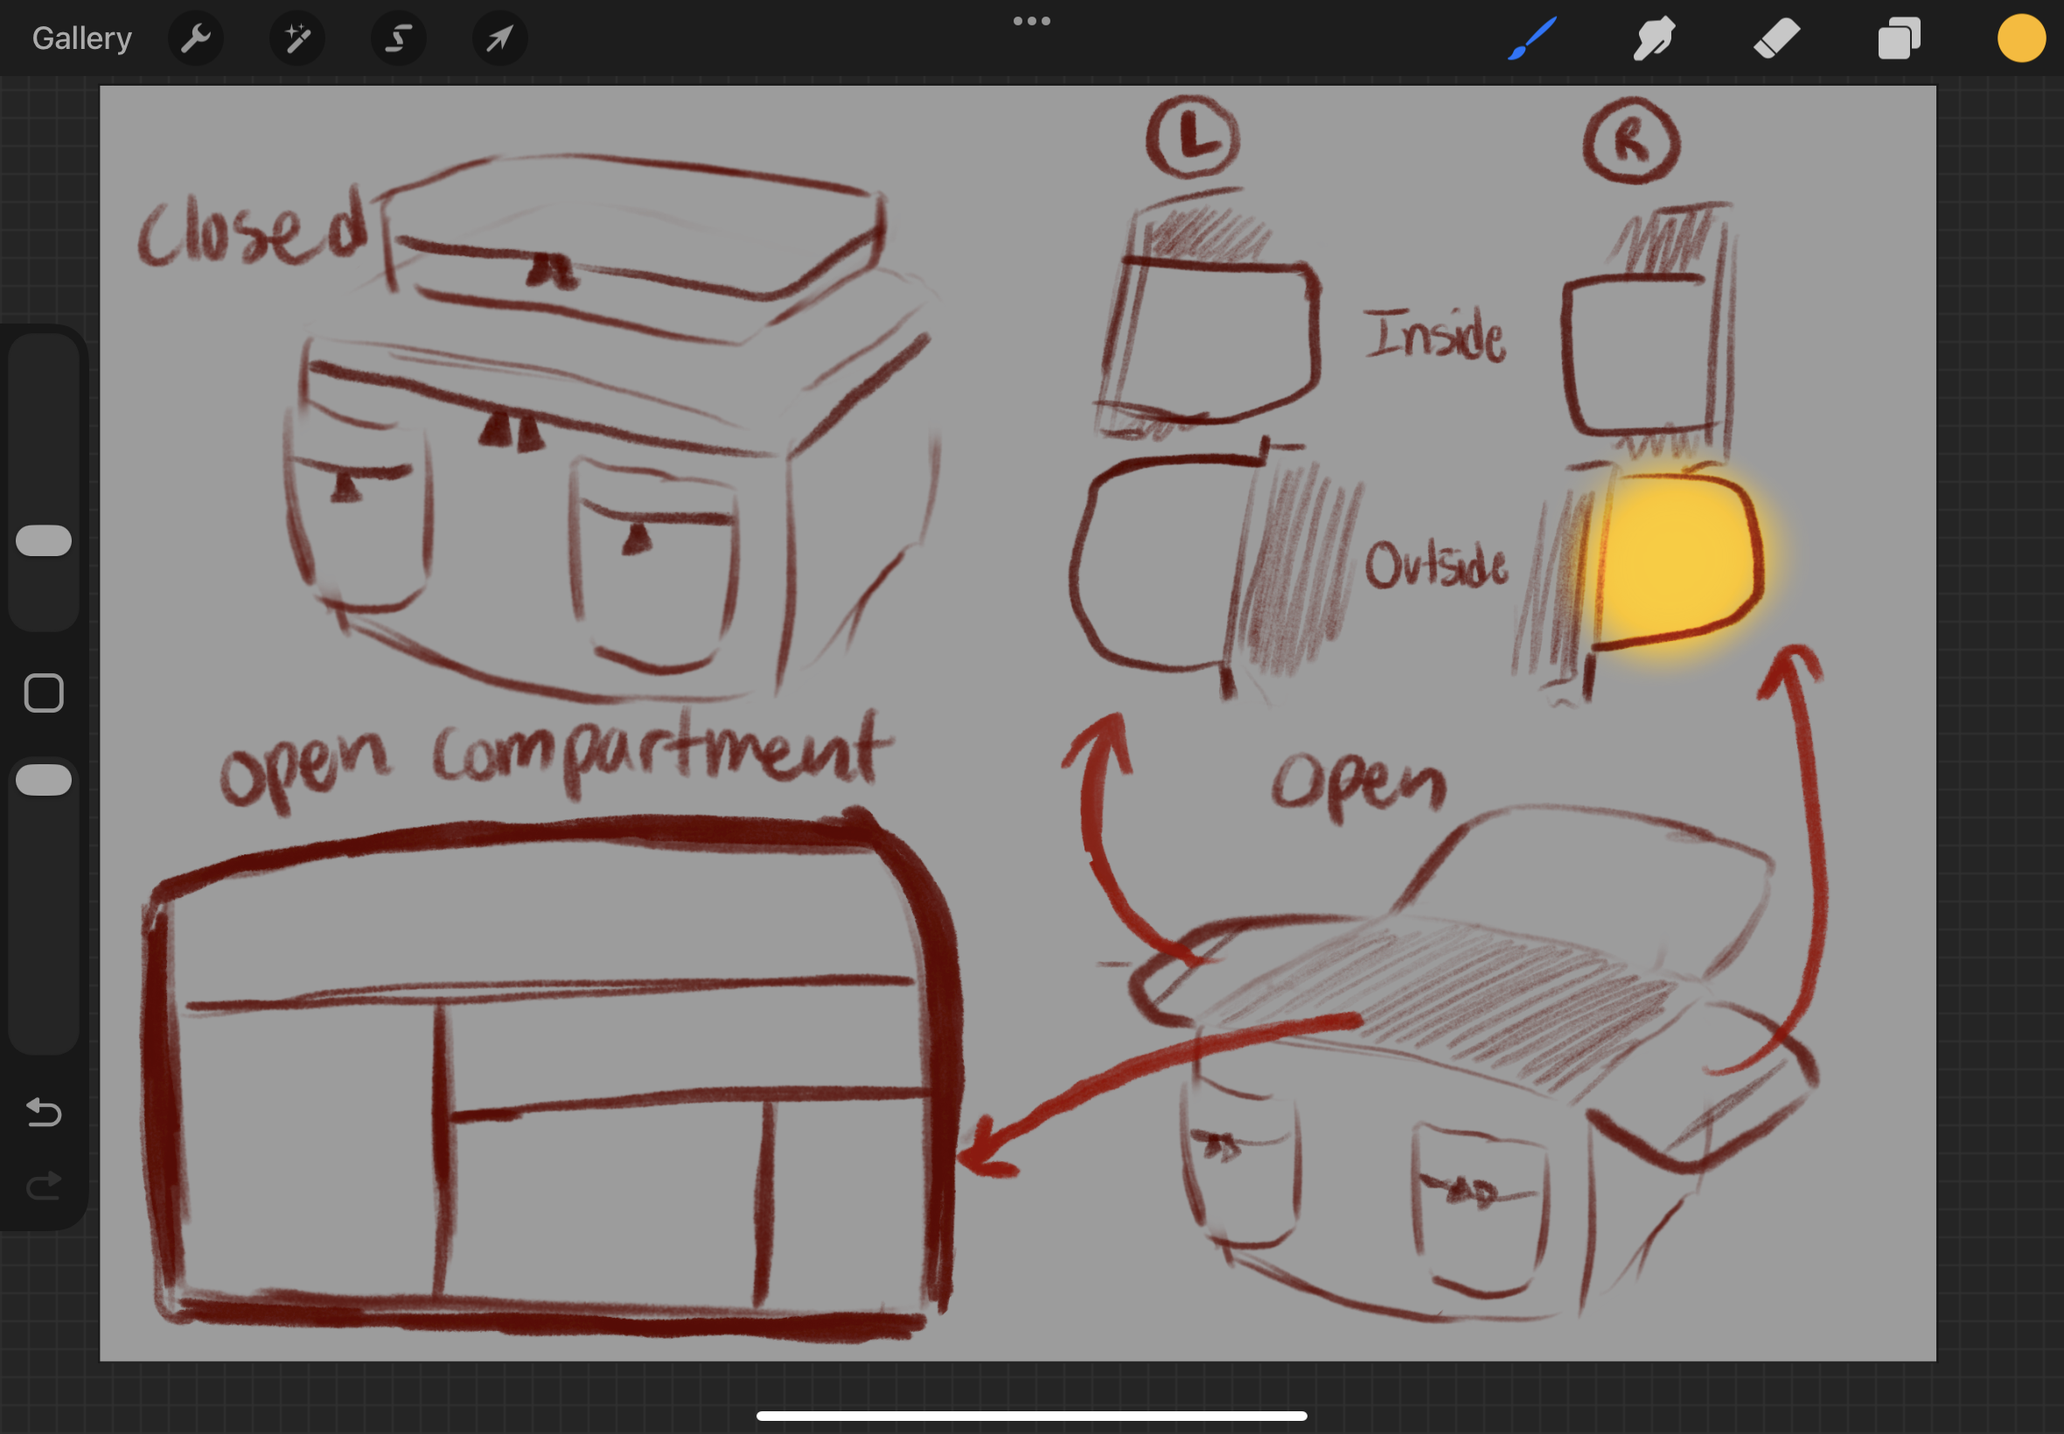Select the Smudge tool
The width and height of the screenshot is (2064, 1434).
coord(1653,38)
